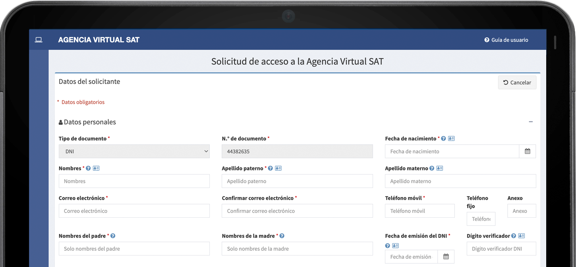Click the N.° de documento field
This screenshot has width=576, height=267.
297,151
